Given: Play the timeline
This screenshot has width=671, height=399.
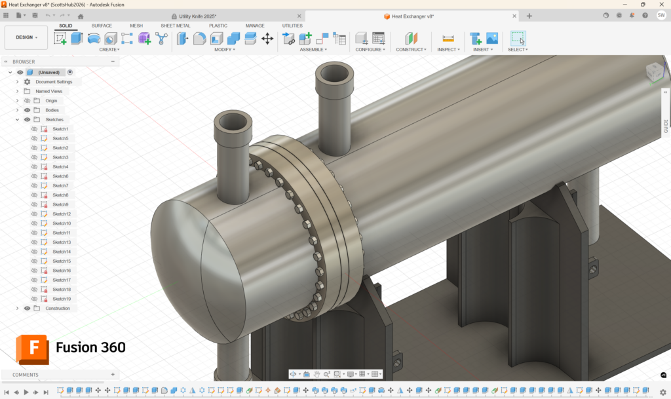Looking at the screenshot, I should click(x=26, y=392).
